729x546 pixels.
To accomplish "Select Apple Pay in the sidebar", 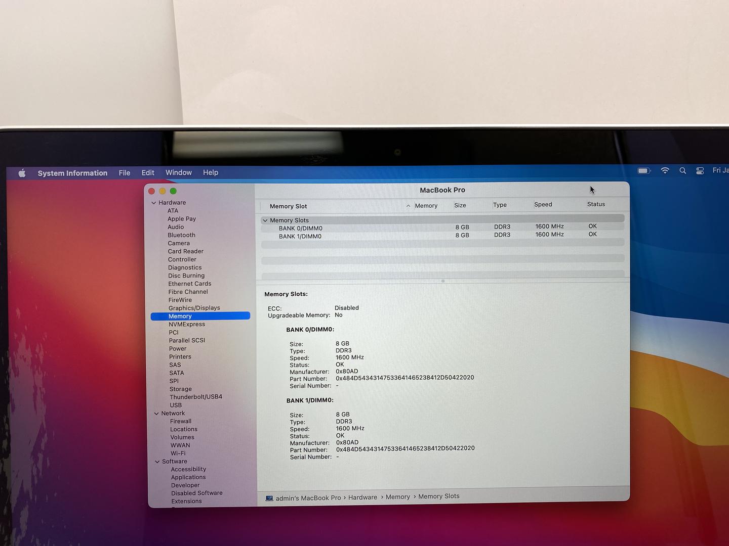I will pos(182,219).
